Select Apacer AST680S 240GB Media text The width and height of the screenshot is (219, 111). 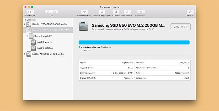click(x=48, y=54)
